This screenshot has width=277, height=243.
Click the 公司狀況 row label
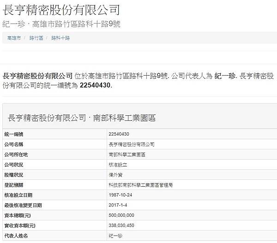pyautogui.click(x=13, y=165)
